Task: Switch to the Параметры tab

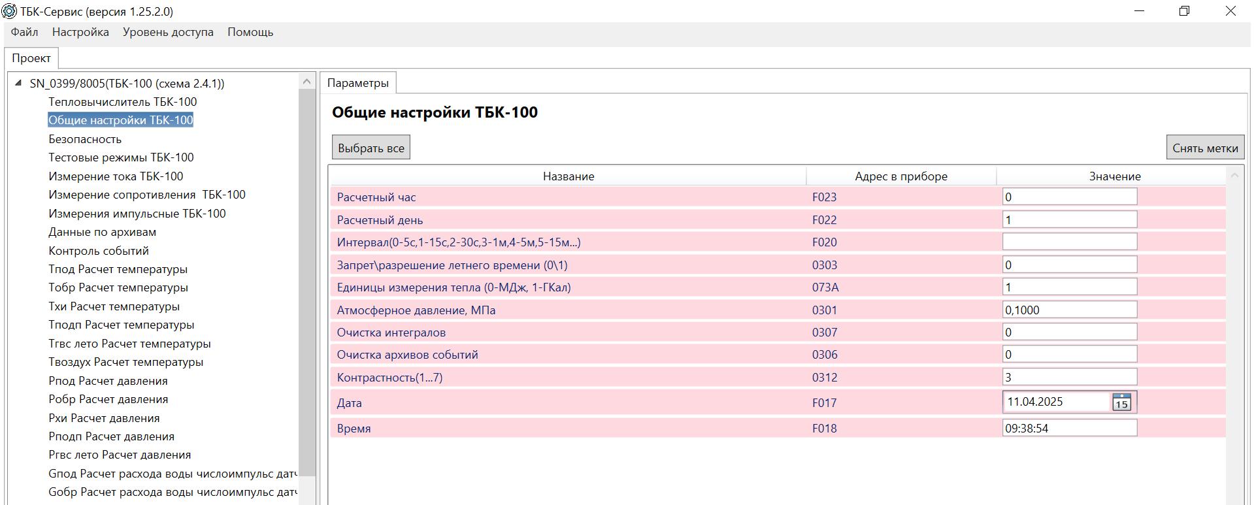Action: 357,83
